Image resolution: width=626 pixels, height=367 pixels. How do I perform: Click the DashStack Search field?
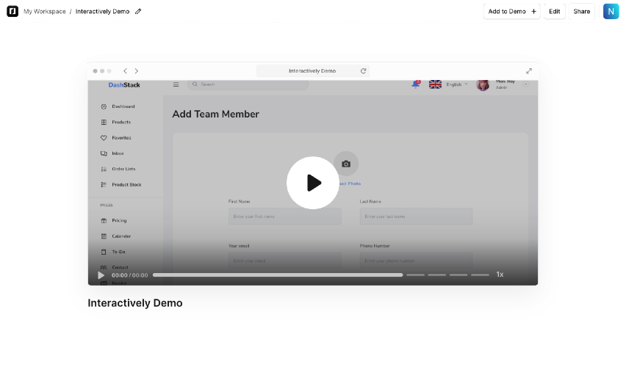[248, 84]
